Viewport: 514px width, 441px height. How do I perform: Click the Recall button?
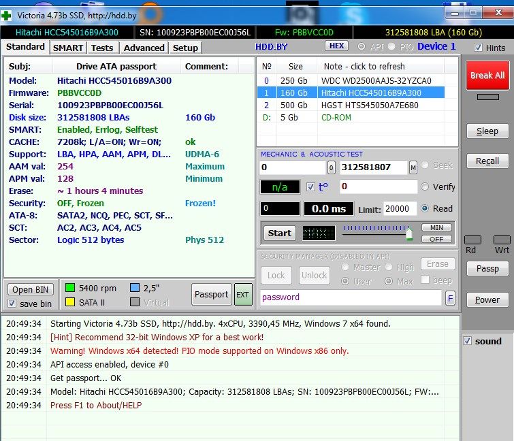(x=487, y=161)
